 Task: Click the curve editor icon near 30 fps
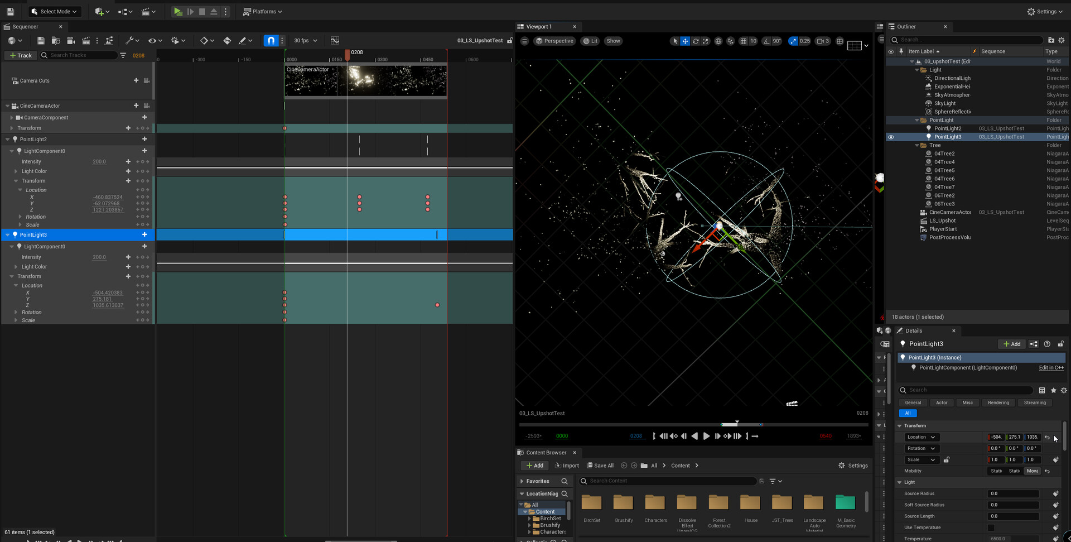point(335,40)
